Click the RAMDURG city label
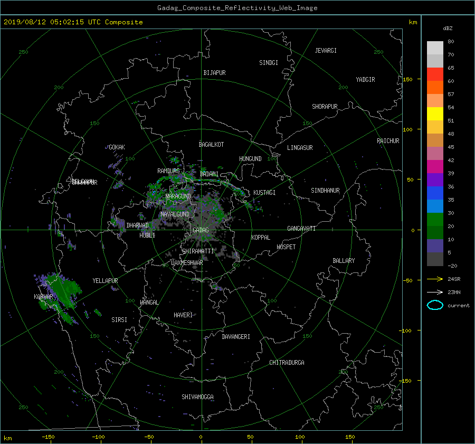The image size is (475, 444). pos(168,171)
